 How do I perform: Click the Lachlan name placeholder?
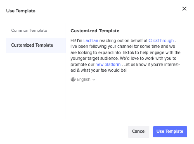coord(91,41)
